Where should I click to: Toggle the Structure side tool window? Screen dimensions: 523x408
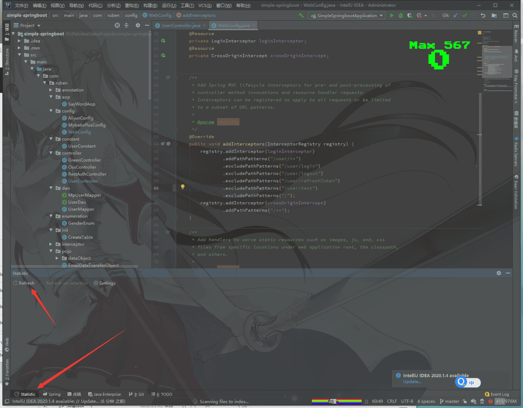7,62
